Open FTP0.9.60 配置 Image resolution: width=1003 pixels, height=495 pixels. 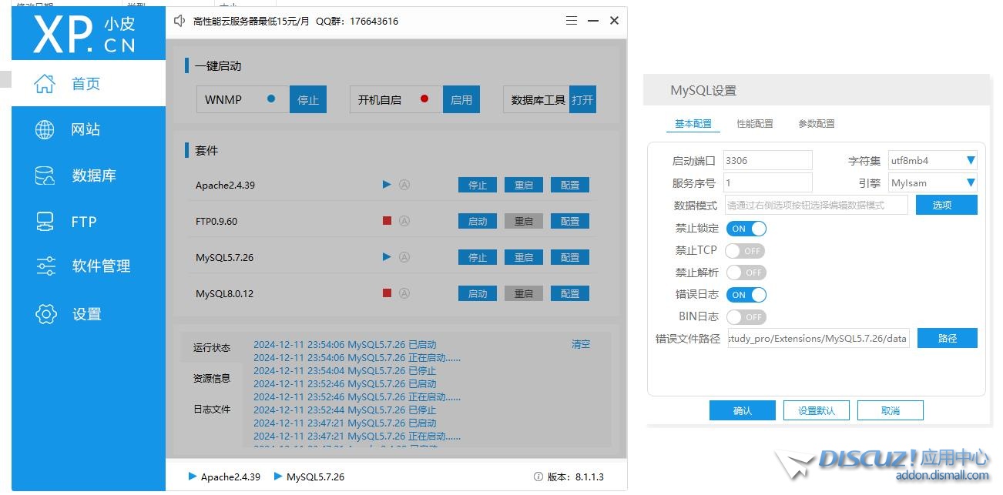570,221
